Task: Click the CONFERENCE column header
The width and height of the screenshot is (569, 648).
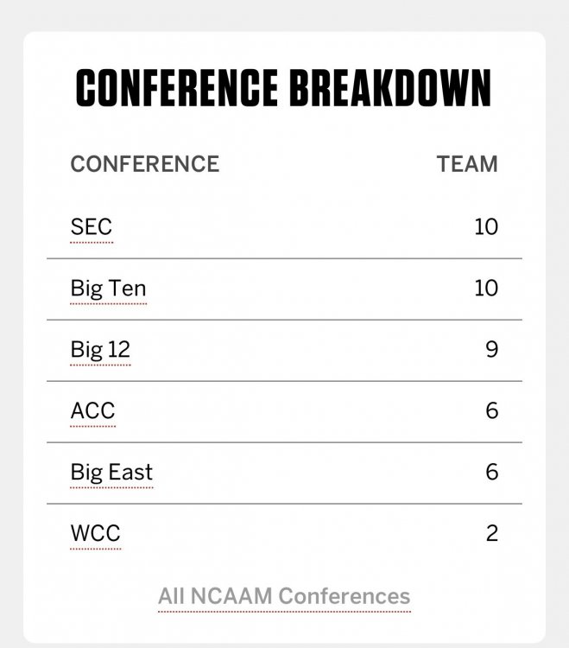Action: 145,163
